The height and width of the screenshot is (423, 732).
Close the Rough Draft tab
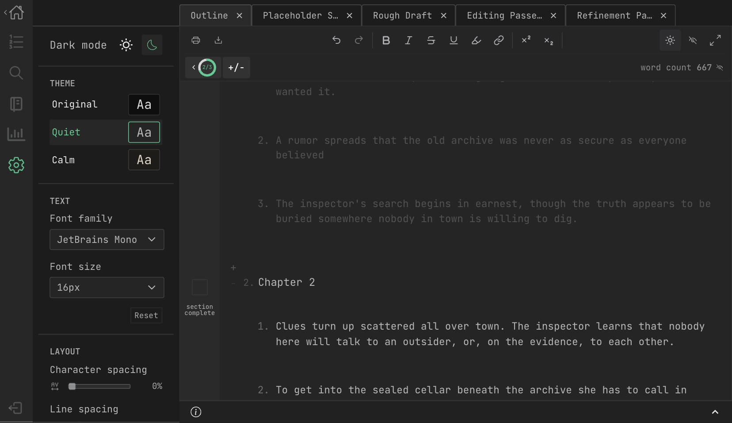click(444, 15)
